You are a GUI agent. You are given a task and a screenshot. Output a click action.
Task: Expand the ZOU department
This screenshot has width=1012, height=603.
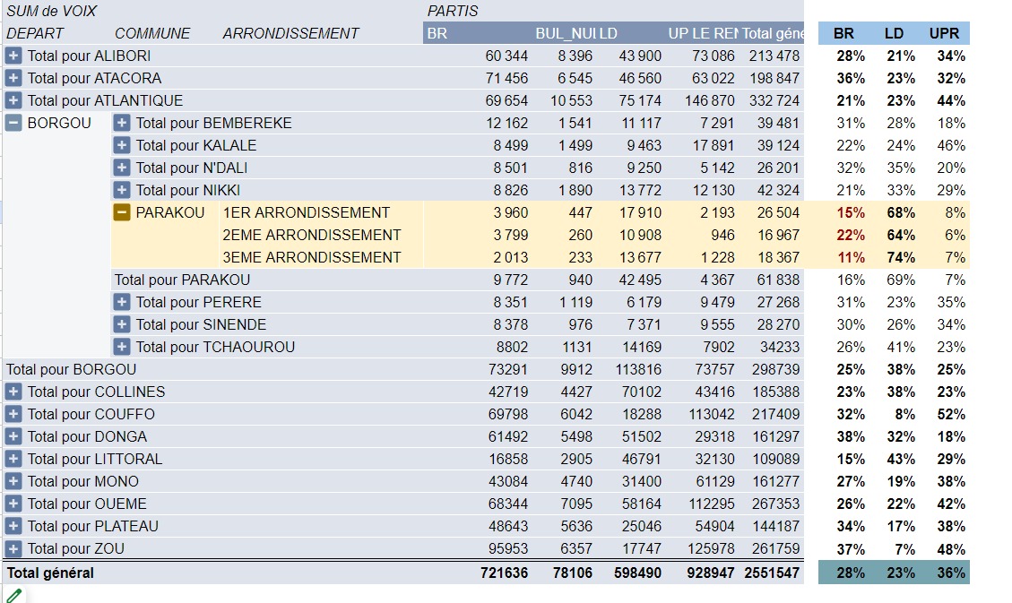(13, 549)
